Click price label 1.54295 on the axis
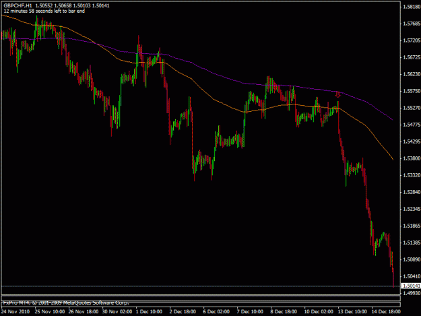The image size is (421, 316). [x=412, y=141]
